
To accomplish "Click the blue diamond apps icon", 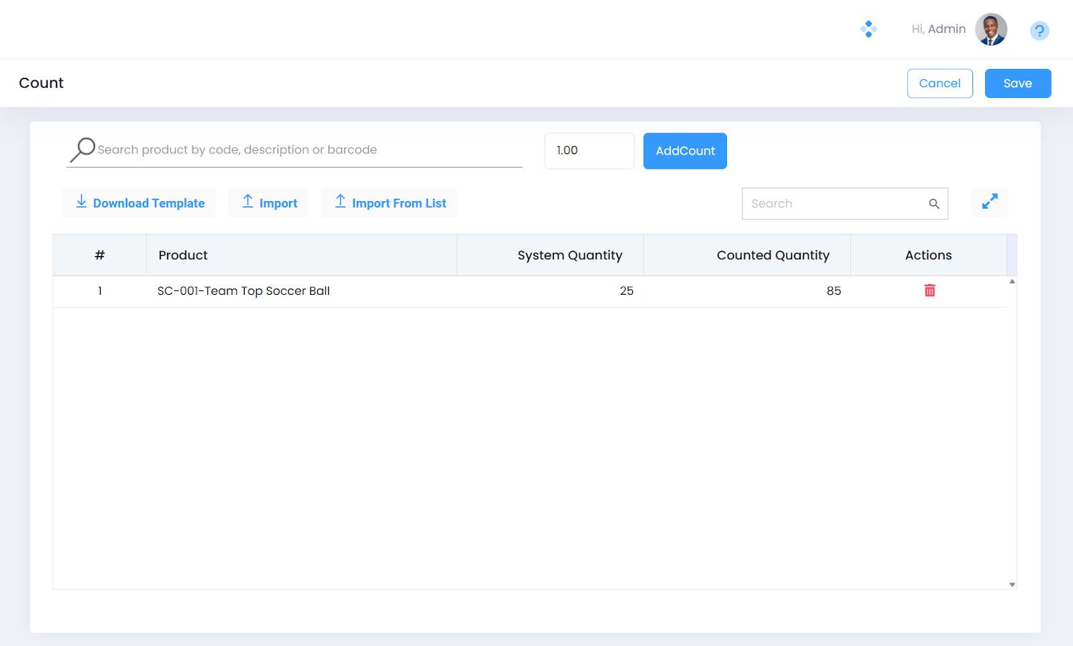I will [x=868, y=29].
